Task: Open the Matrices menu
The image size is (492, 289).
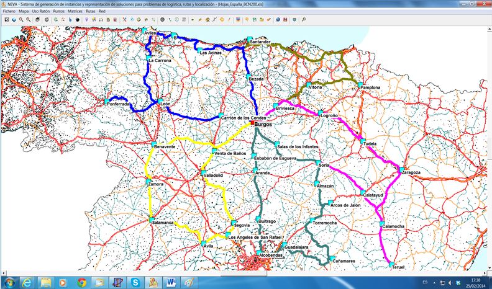Action: click(76, 11)
